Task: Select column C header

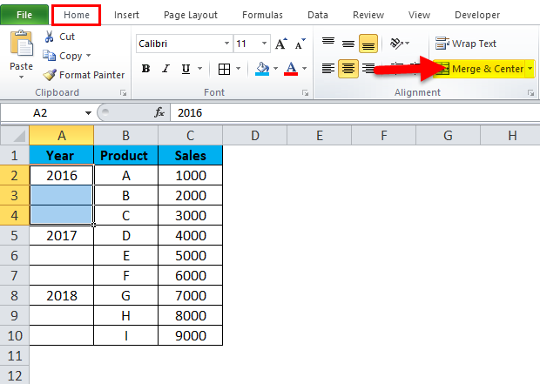Action: click(x=191, y=135)
